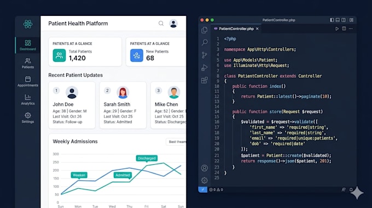This screenshot has width=372, height=208.
Task: Toggle the secondary sidebar layout icon
Action: pyautogui.click(x=344, y=20)
